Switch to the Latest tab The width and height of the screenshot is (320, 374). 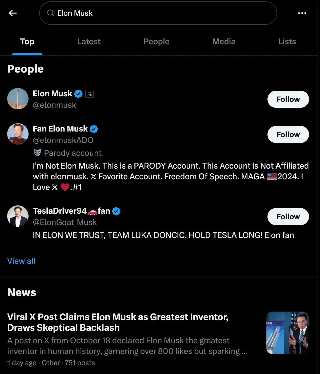(x=89, y=42)
